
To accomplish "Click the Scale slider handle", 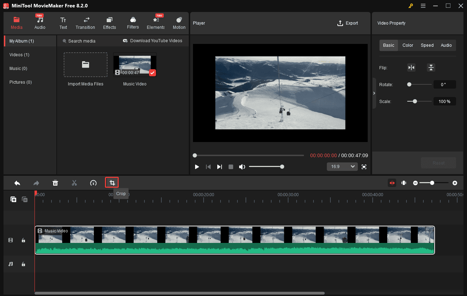I will coord(415,101).
